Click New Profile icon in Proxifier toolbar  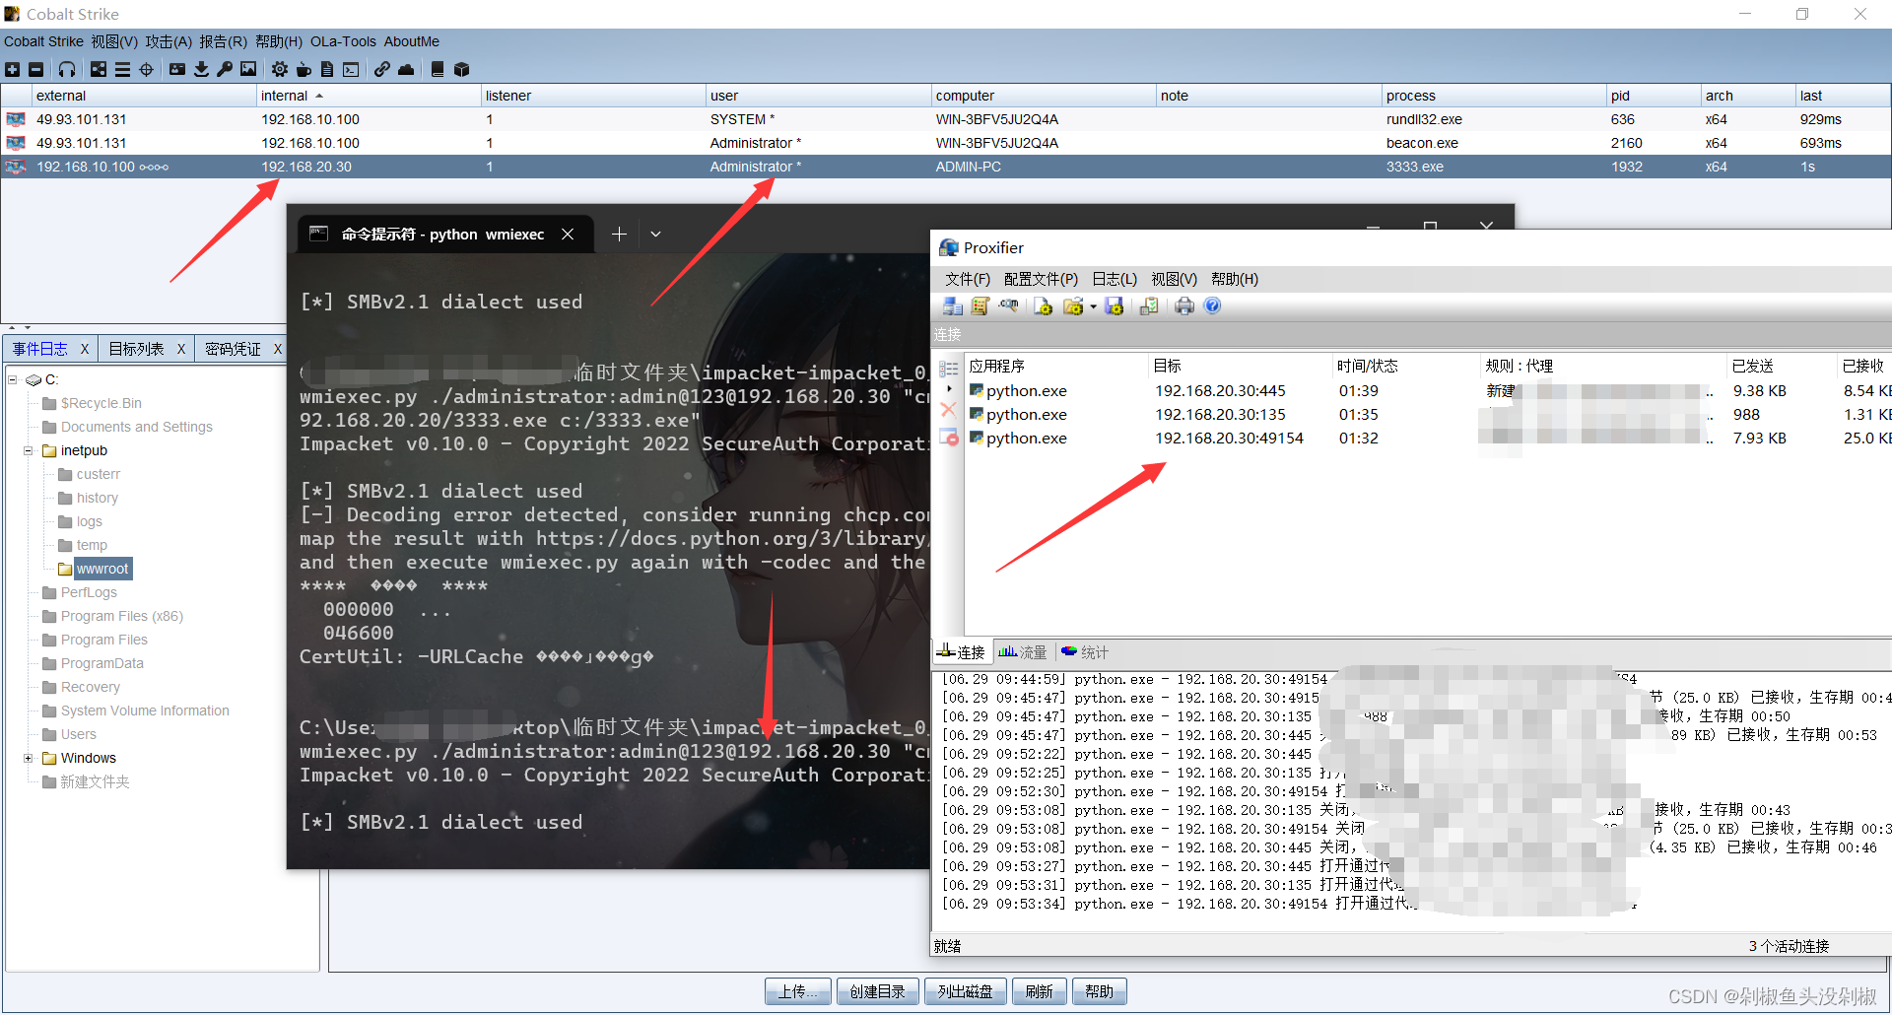pyautogui.click(x=1044, y=306)
